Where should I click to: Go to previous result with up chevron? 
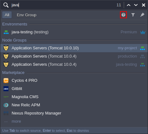128,5
